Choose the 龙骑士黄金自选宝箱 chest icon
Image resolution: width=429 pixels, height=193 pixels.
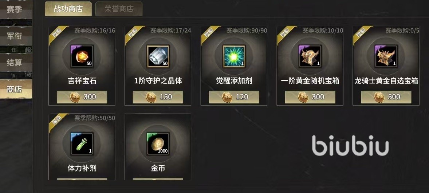[x=386, y=56]
